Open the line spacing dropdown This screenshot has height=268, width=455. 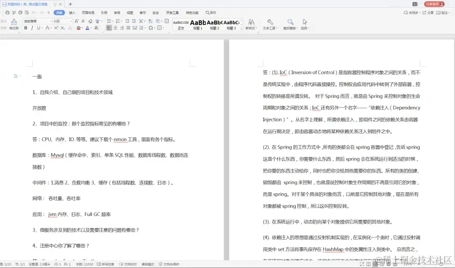point(145,28)
